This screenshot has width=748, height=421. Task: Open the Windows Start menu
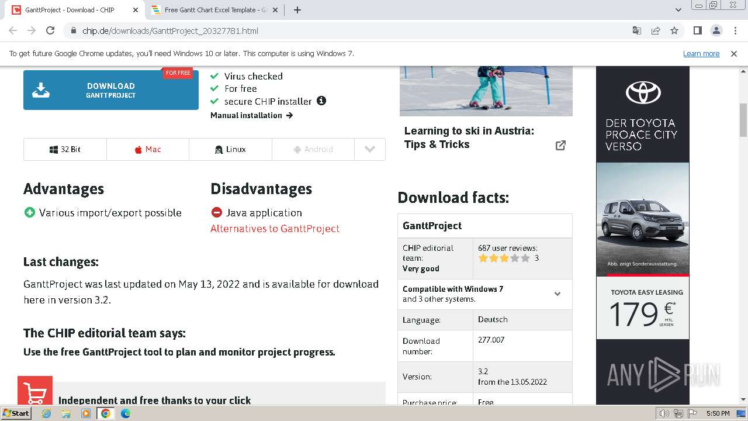tap(16, 413)
